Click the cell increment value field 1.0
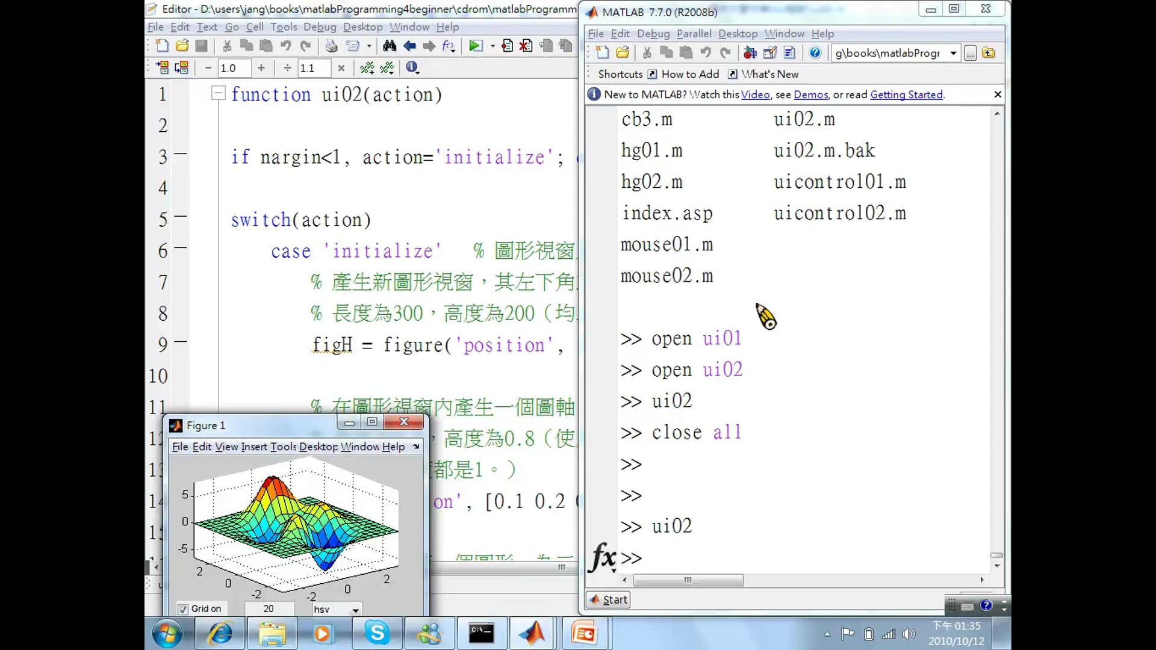 click(x=234, y=68)
